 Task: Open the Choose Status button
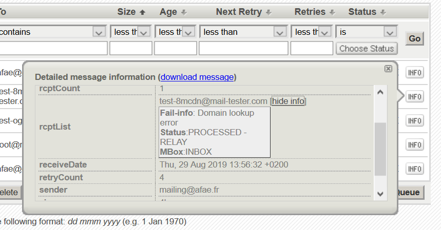(367, 49)
